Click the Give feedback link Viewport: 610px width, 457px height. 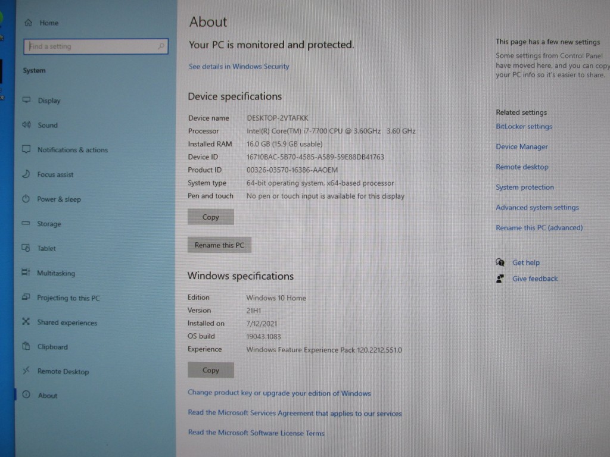[x=535, y=278]
